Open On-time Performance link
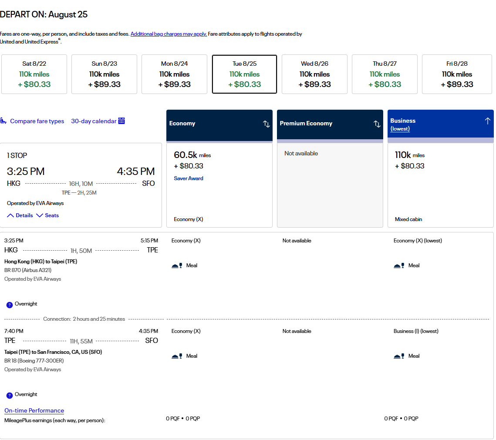 34,410
